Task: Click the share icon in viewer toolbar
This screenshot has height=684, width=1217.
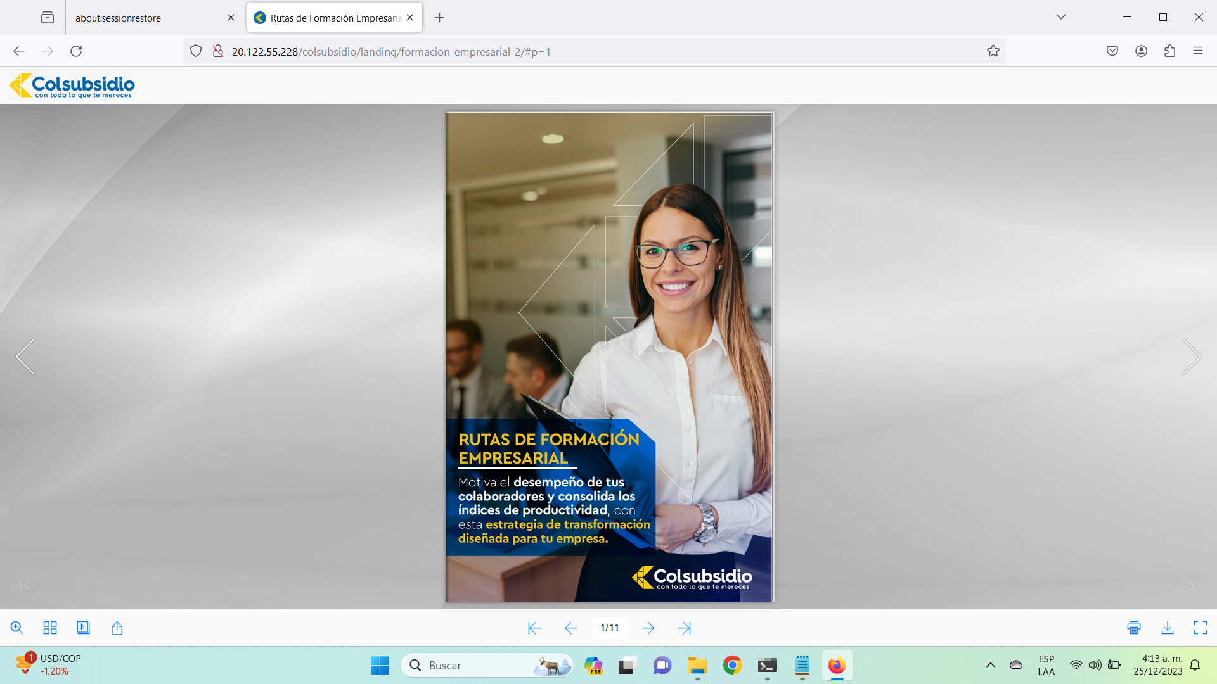Action: point(117,628)
